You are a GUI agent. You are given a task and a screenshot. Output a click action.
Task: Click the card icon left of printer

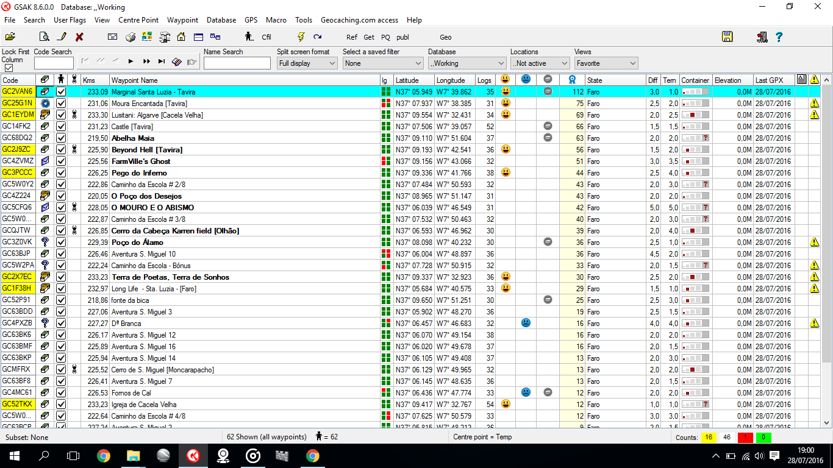pos(113,37)
